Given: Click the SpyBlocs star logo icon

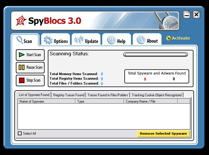Looking at the screenshot, I should pyautogui.click(x=21, y=21).
